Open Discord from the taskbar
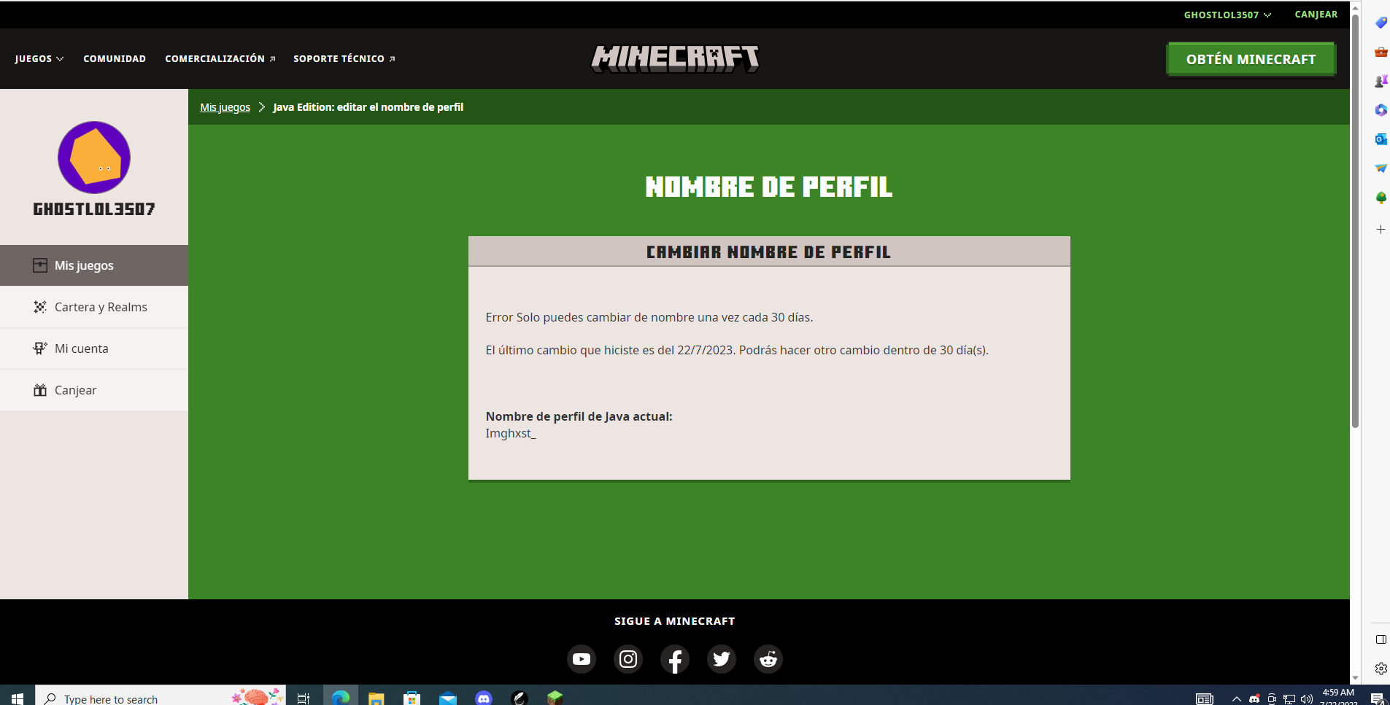 click(x=484, y=698)
